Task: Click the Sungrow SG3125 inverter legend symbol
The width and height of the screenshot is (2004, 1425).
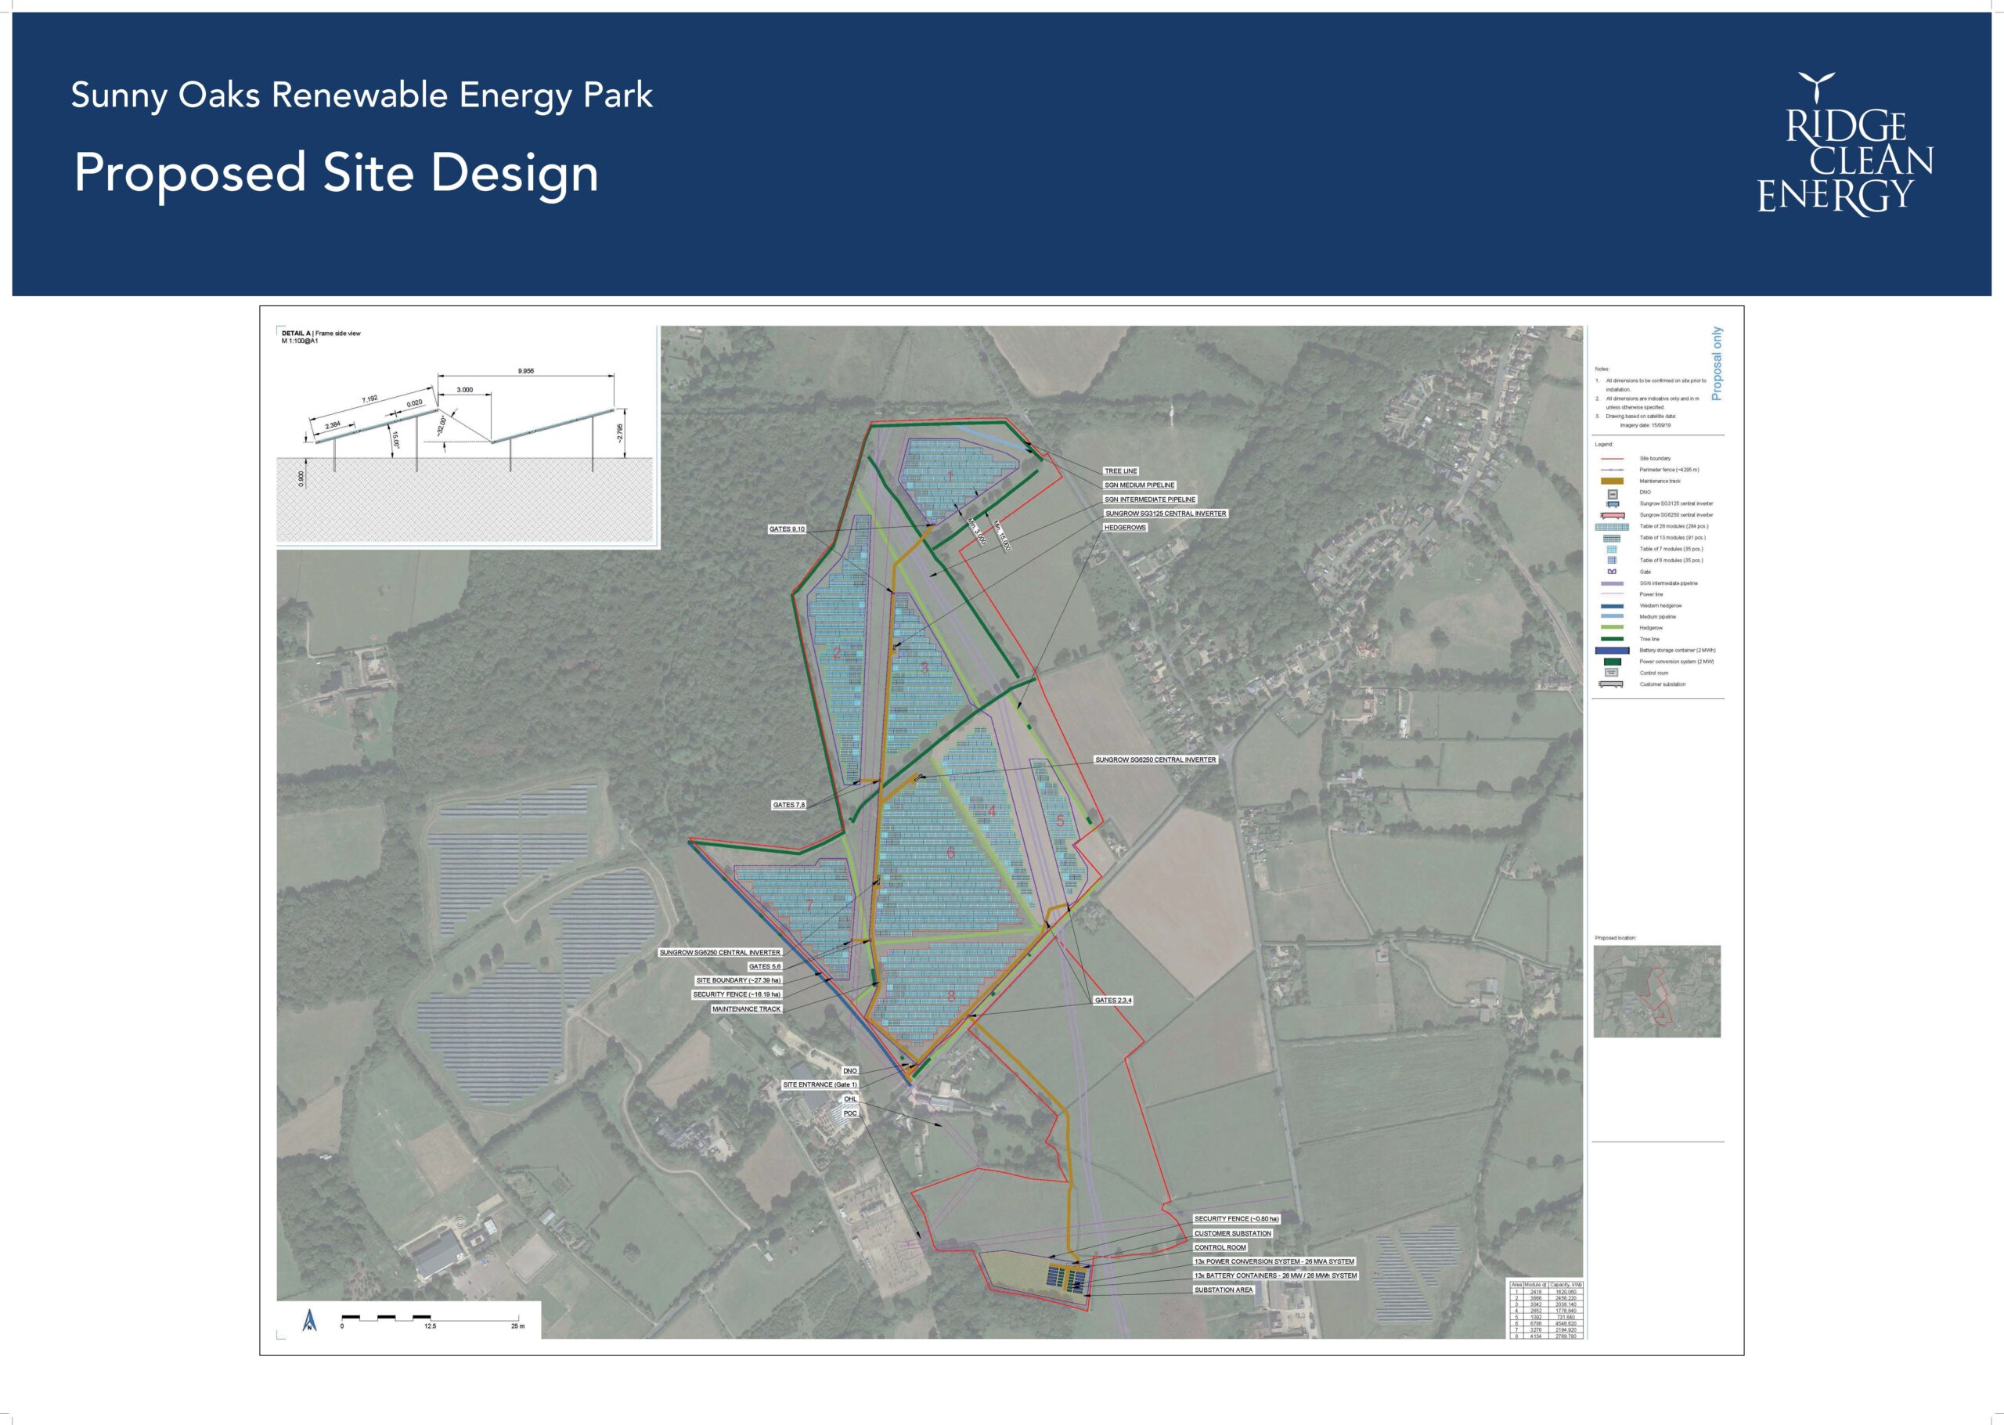Action: click(x=1613, y=504)
